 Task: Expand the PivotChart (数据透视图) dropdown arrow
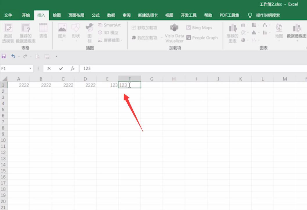point(297,41)
